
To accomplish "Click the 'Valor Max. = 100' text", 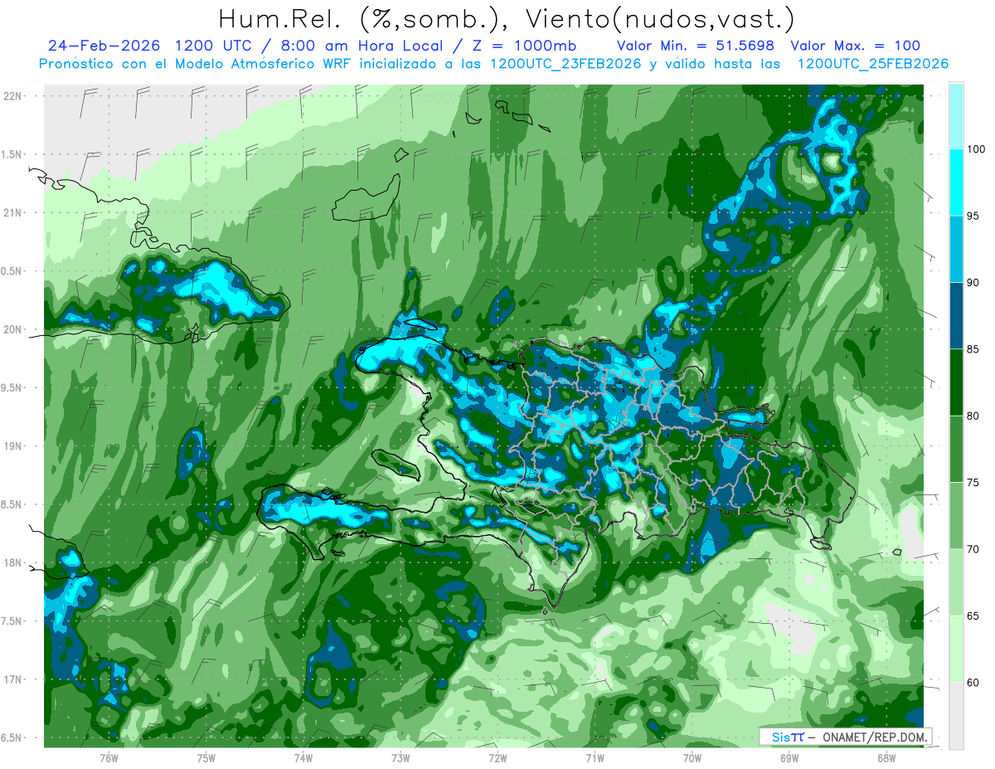I will pos(856,46).
